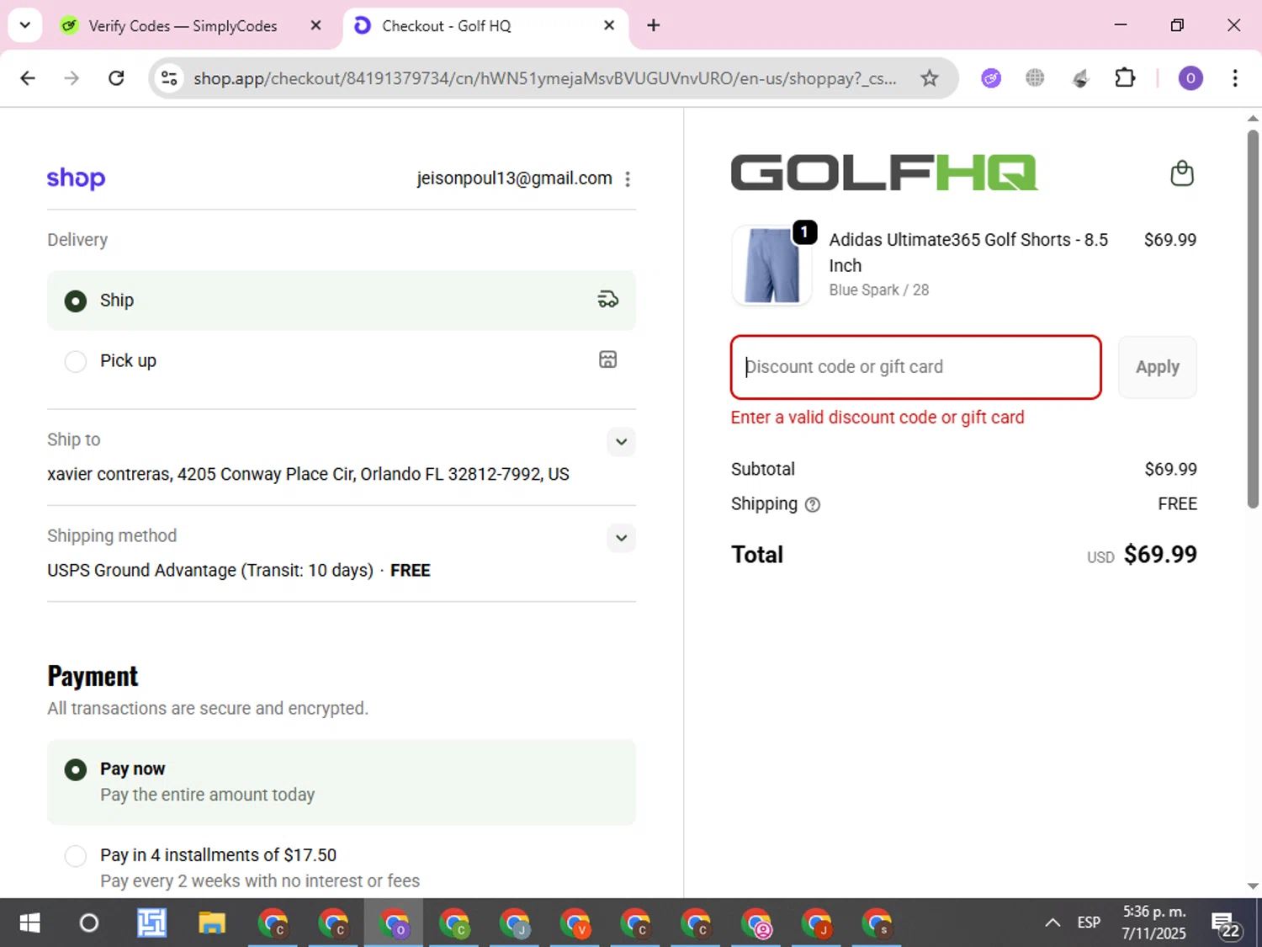Viewport: 1262px width, 947px height.
Task: Click the shipping address xavier contreras text
Action: coord(308,475)
